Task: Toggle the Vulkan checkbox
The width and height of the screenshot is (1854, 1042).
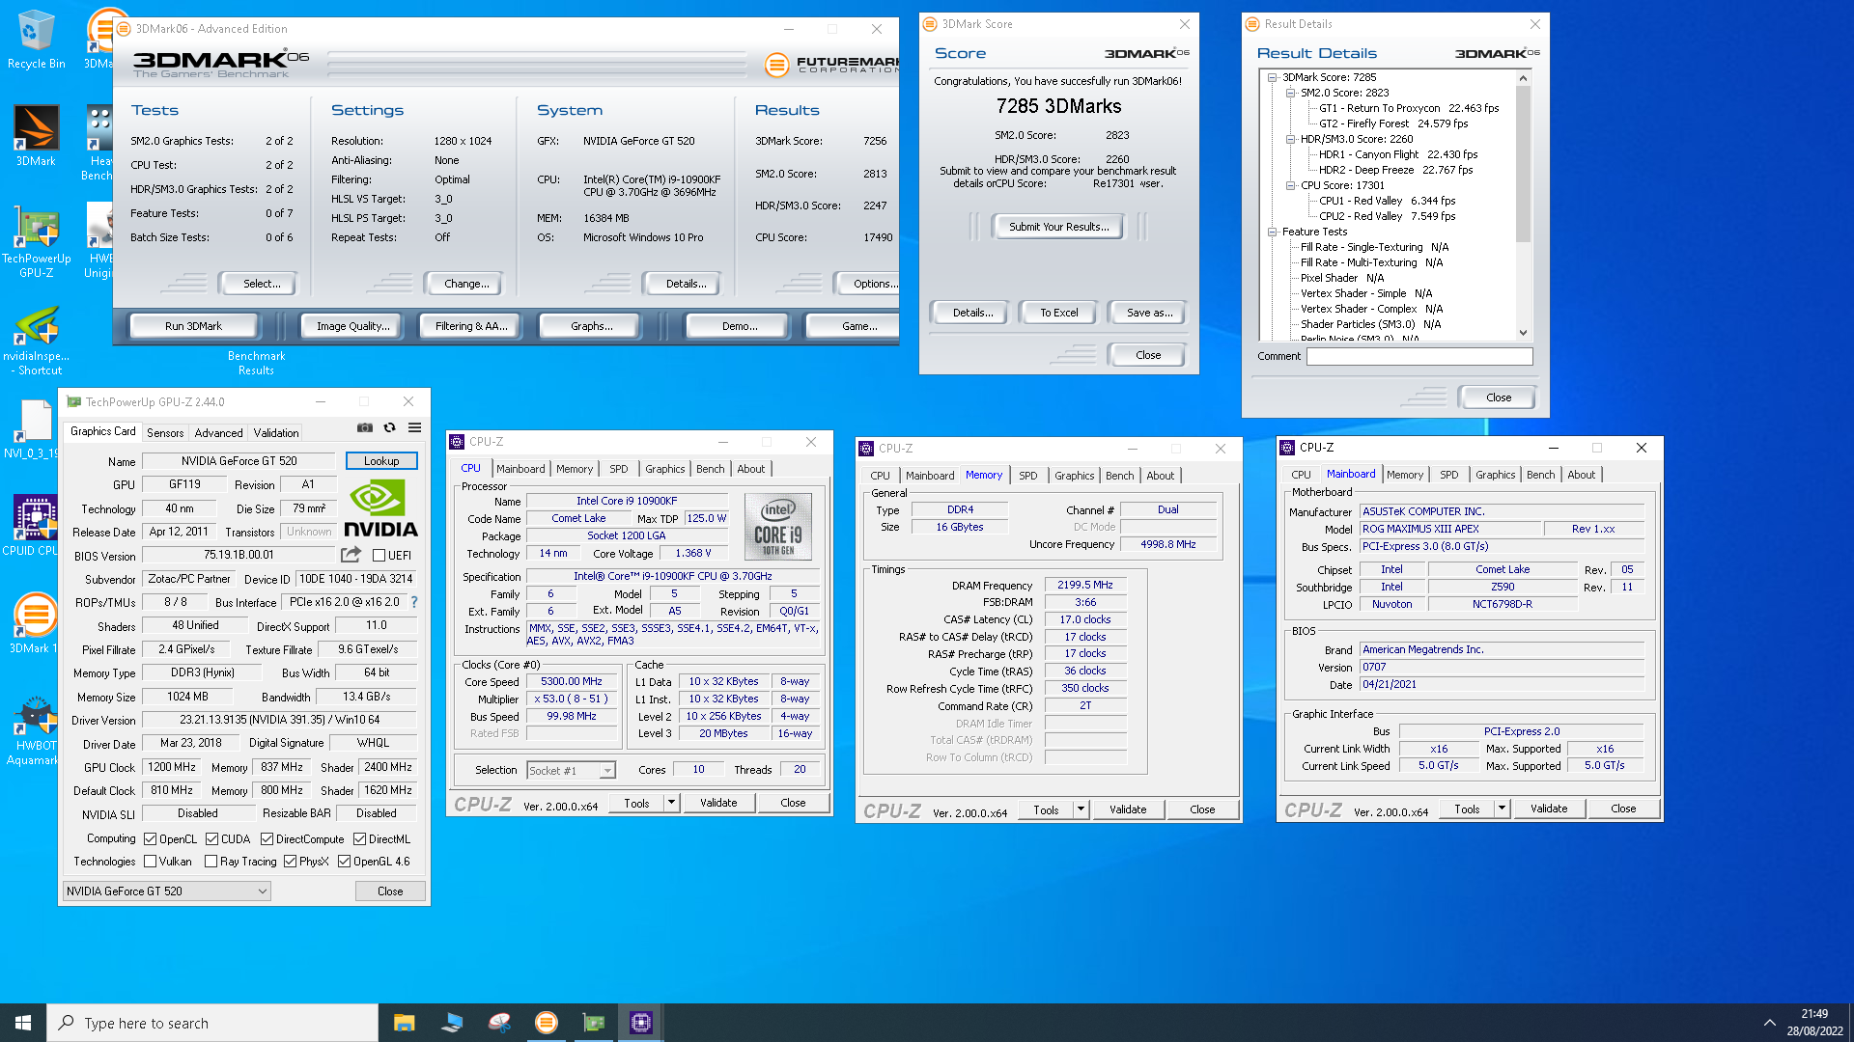Action: pos(151,862)
